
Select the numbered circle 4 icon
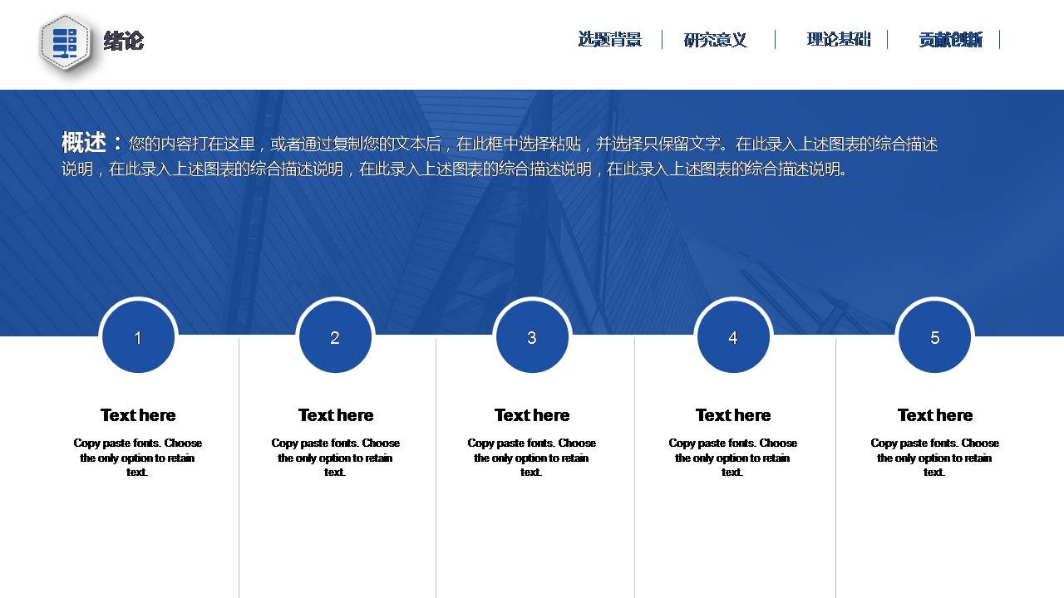[733, 336]
